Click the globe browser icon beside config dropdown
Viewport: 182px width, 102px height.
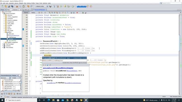(50, 6)
